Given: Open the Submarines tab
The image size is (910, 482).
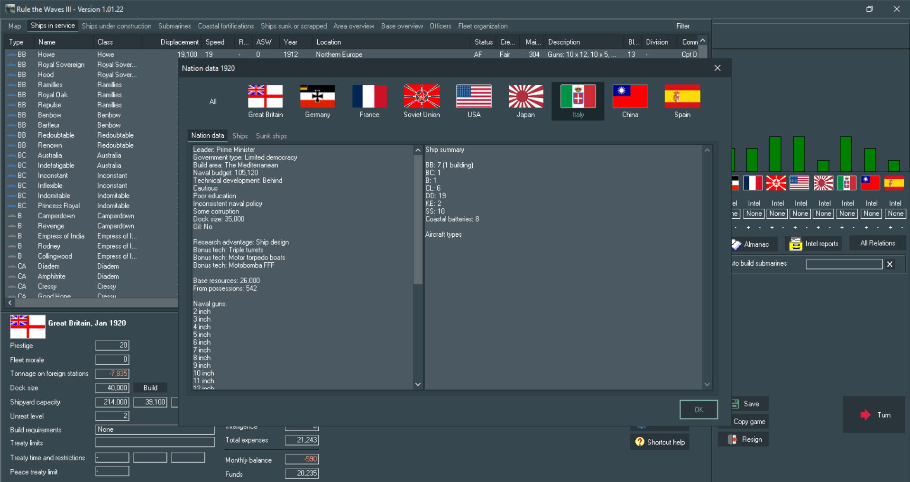Looking at the screenshot, I should point(174,26).
